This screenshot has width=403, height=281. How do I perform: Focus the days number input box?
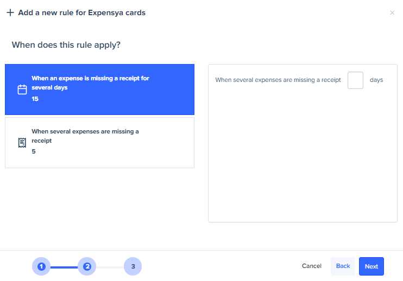355,80
